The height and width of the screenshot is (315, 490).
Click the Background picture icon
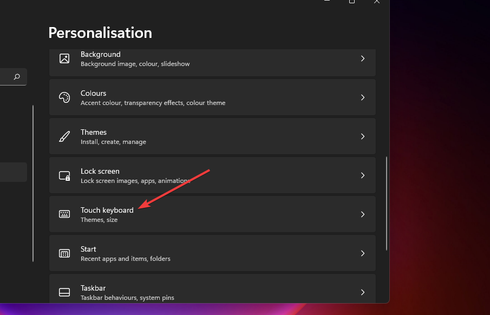point(64,58)
